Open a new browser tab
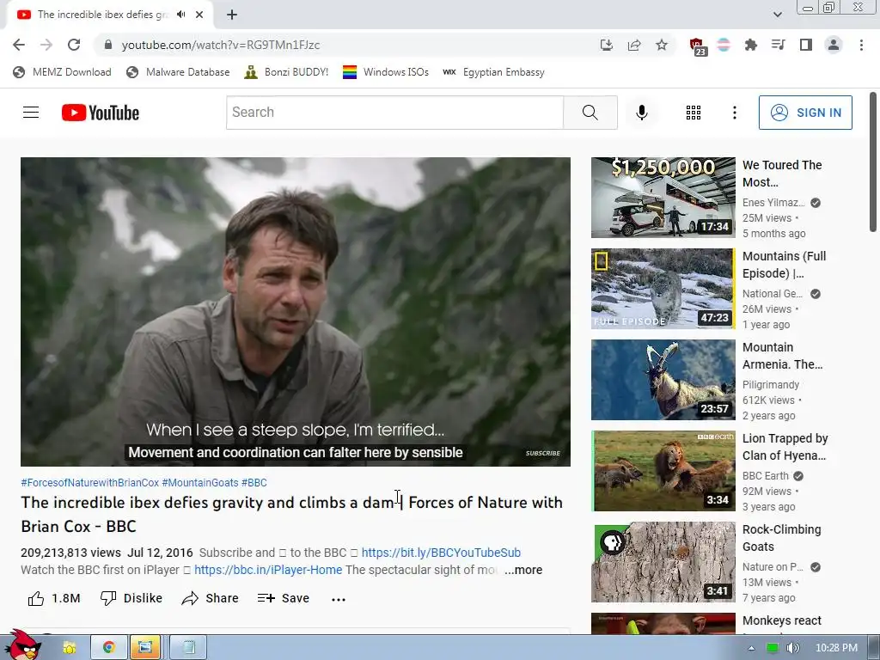880x660 pixels. (232, 15)
